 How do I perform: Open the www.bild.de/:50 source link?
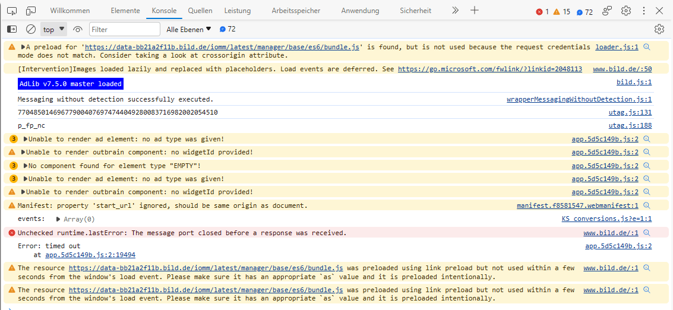coord(623,69)
